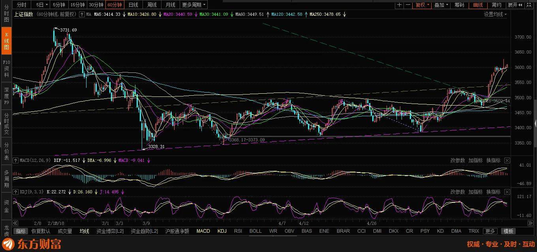Screen dimensions: 537x252
Task: Click 改参数 in the MACD panel
Action: click(x=458, y=160)
